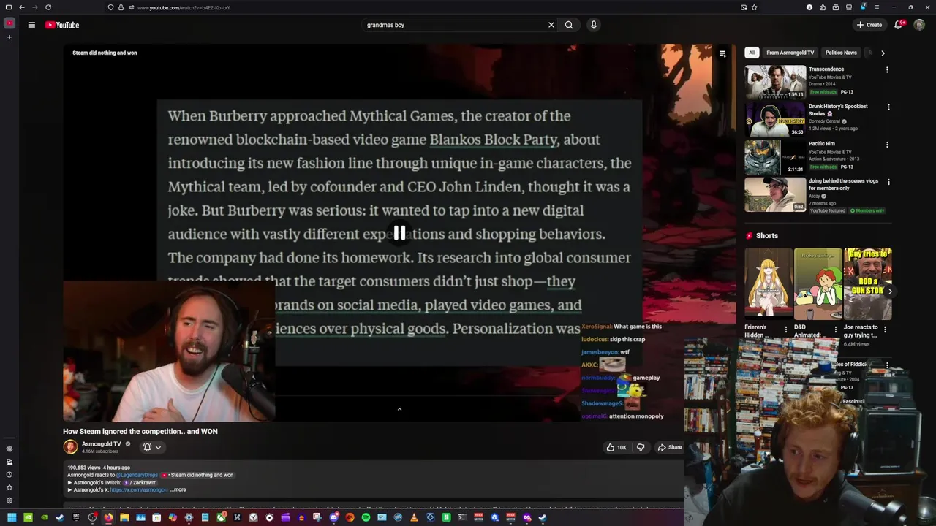936x526 pixels.
Task: Open the zackrawrr Twitch link
Action: click(x=140, y=482)
